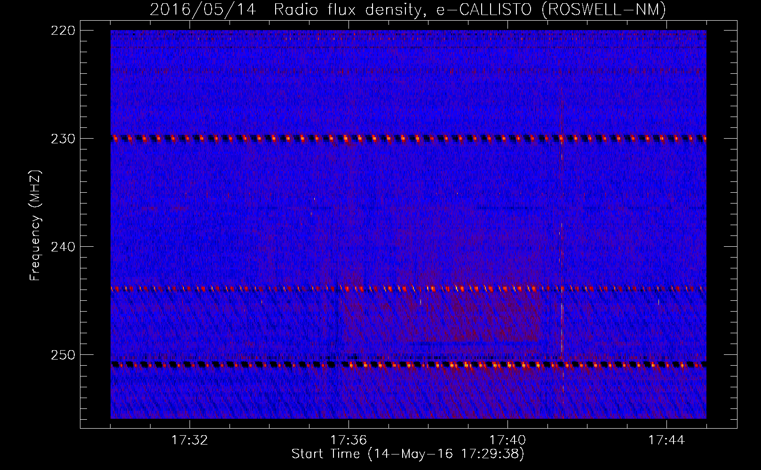Select the 17:40 time tick label

point(507,440)
